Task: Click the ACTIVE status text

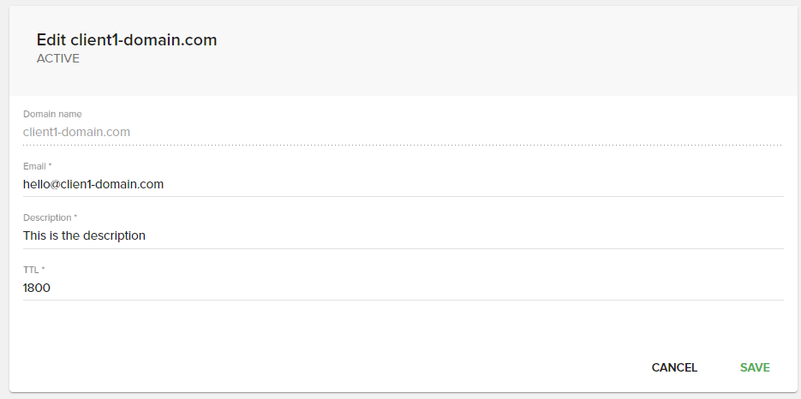Action: coord(58,59)
